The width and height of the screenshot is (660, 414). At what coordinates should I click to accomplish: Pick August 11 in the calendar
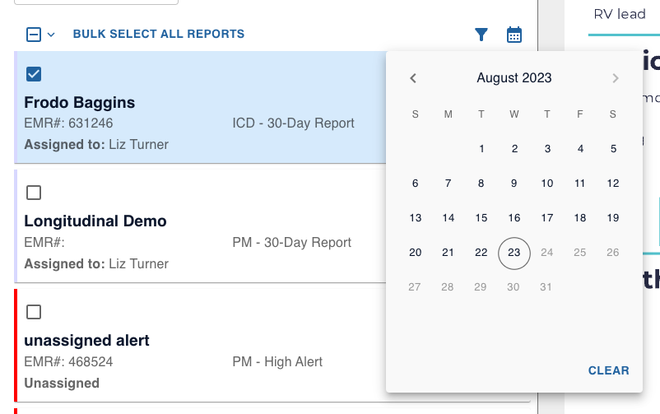(580, 184)
